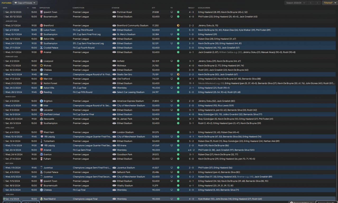Select the row circle for Sat, 1/6/2024
Image resolution: width=338 pixels, height=203 pixels.
pyautogui.click(x=4, y=199)
